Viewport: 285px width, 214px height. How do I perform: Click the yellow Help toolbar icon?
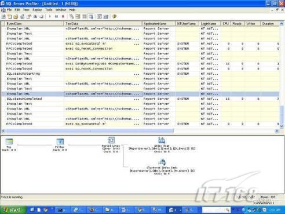click(x=114, y=17)
